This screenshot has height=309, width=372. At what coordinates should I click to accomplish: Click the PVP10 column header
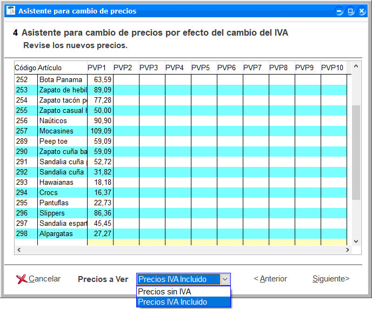tap(334, 68)
